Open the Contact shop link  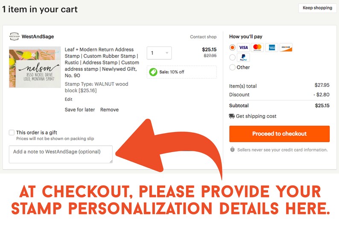point(203,37)
